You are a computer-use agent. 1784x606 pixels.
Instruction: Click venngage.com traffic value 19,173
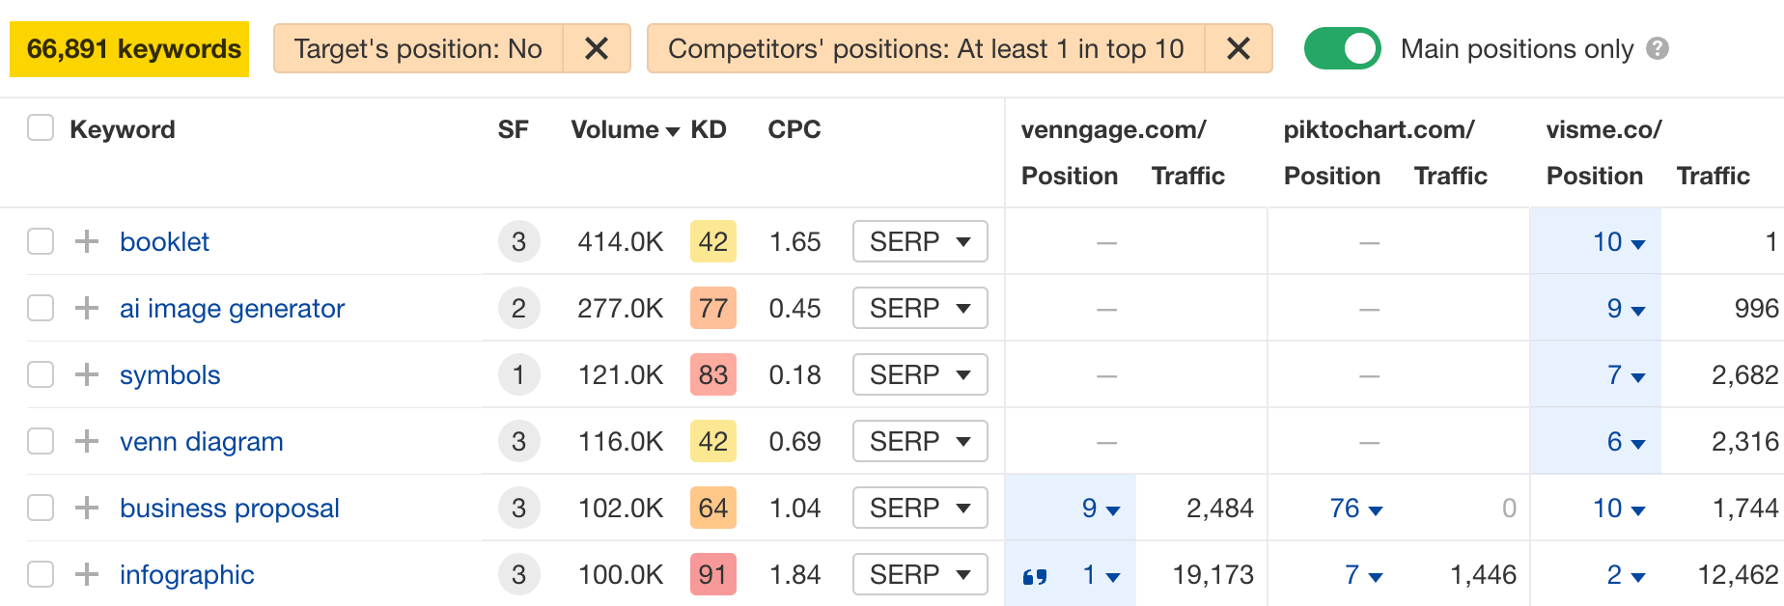click(1213, 574)
